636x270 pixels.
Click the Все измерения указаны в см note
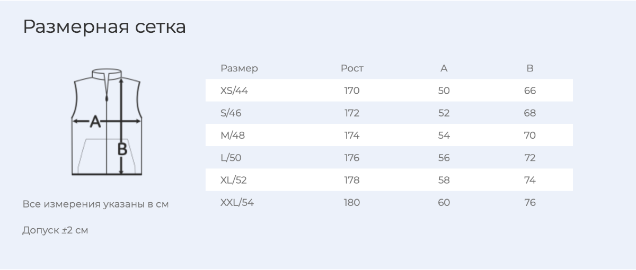click(96, 204)
